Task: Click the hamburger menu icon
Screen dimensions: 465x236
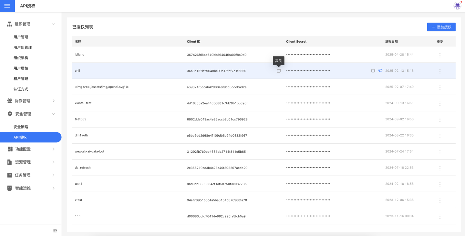Action: click(7, 6)
